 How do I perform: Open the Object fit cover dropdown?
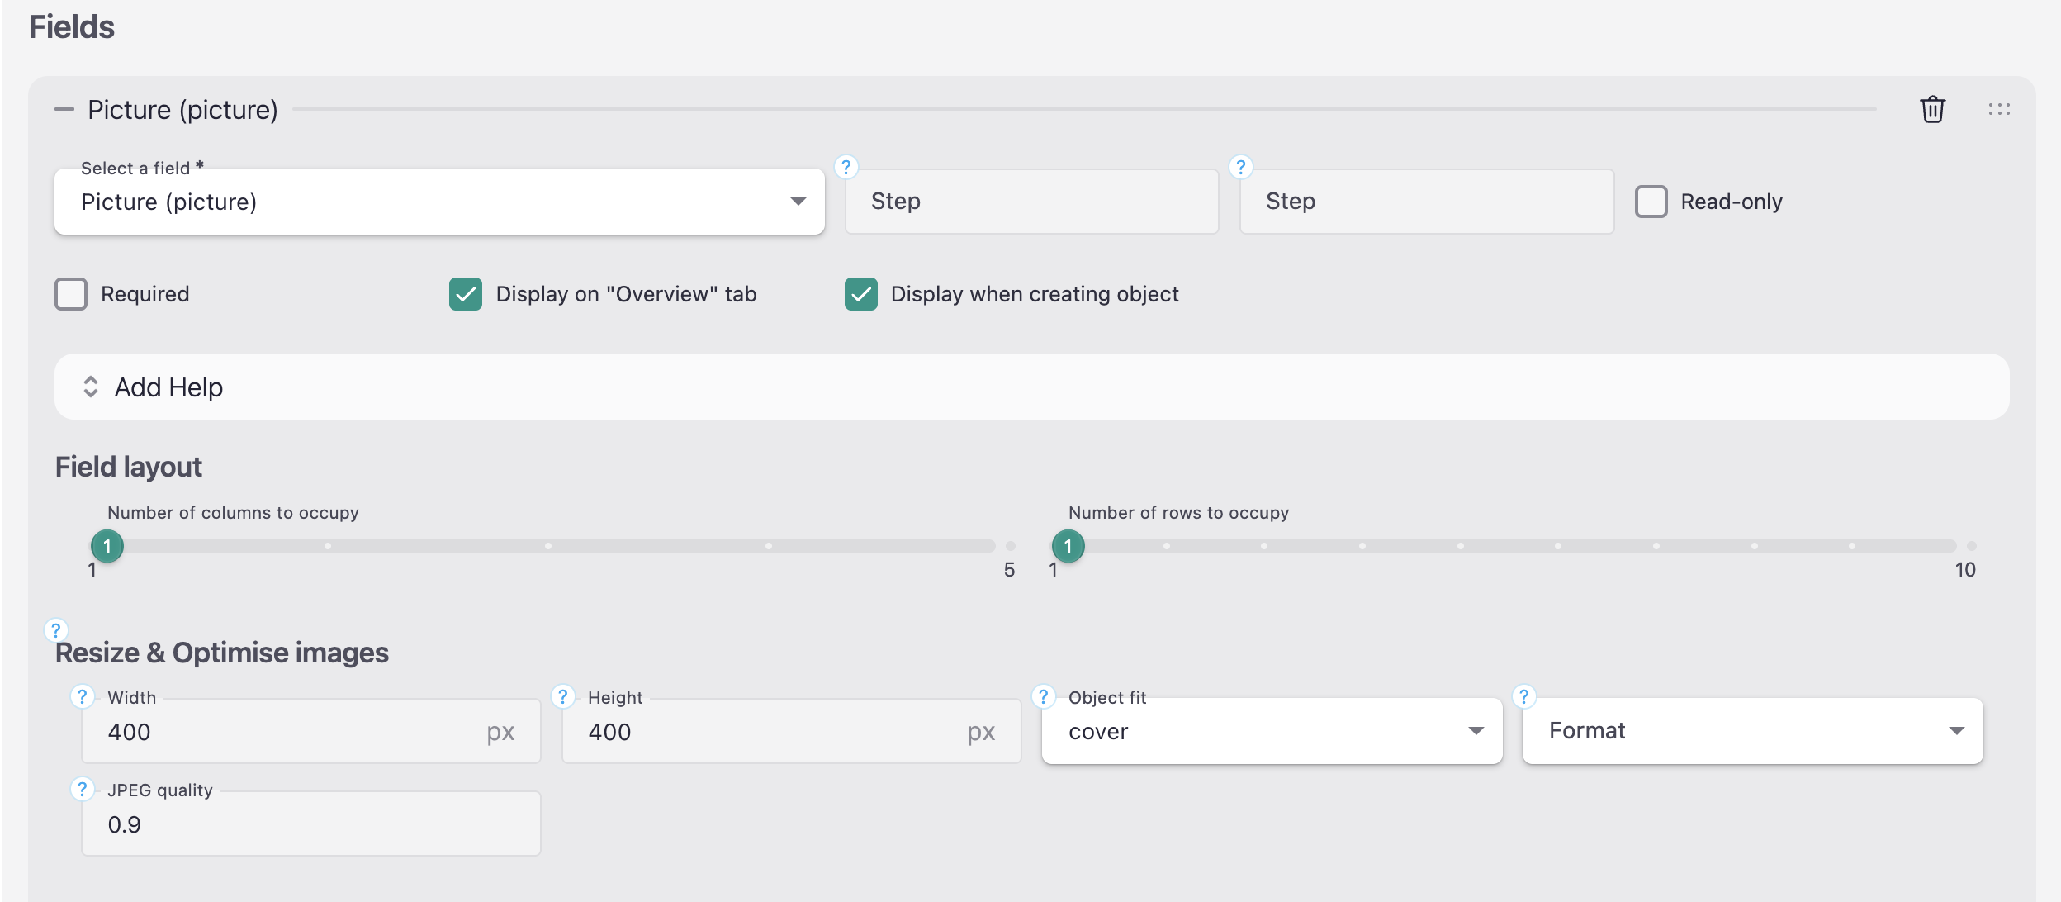[1272, 731]
